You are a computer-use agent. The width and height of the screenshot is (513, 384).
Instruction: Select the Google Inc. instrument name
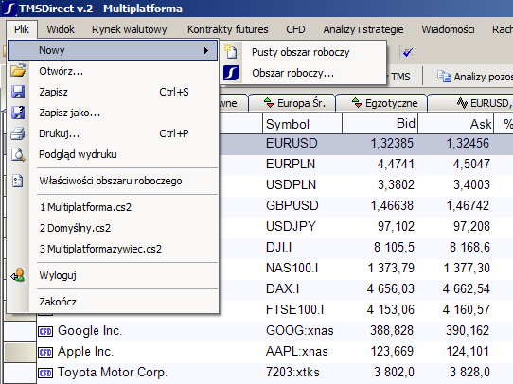tap(90, 331)
